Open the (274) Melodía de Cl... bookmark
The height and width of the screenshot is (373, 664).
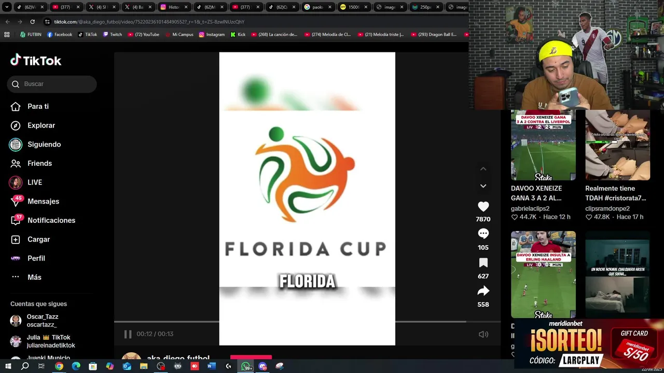[x=327, y=35]
